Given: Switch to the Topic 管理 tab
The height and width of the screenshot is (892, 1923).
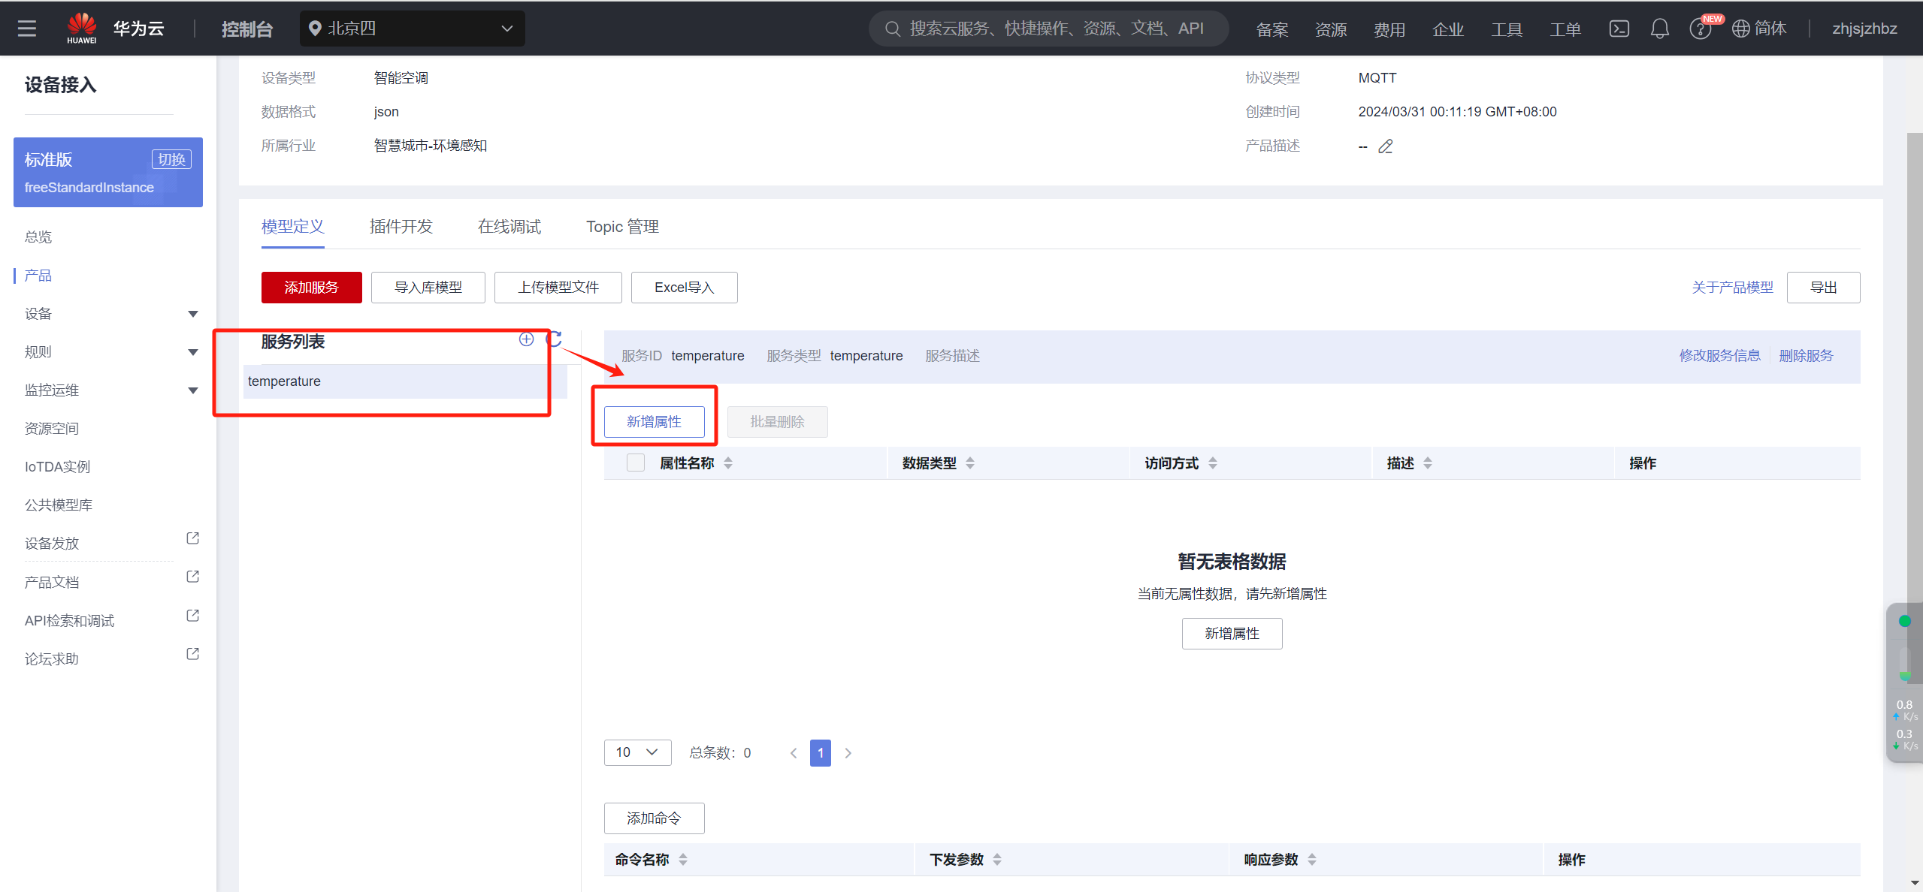Looking at the screenshot, I should point(622,227).
